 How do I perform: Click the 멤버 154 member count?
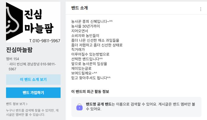click(x=13, y=59)
